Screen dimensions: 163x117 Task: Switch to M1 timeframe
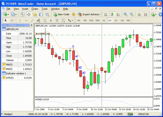79,20
